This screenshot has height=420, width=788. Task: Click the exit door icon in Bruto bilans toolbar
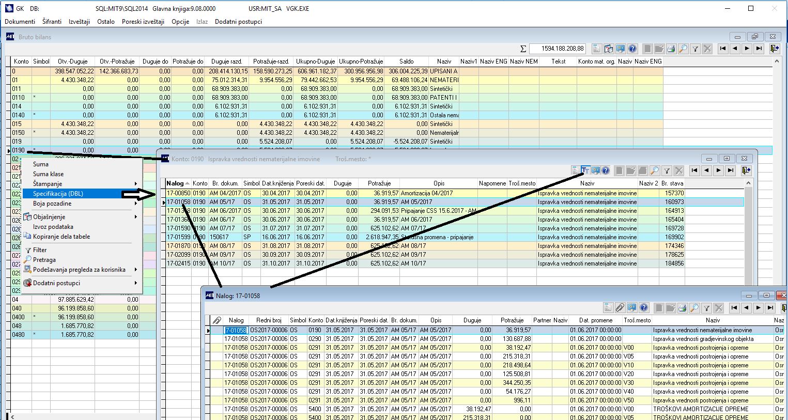774,49
